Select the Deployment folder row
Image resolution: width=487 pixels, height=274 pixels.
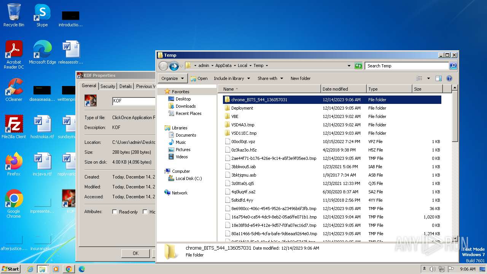pos(332,108)
